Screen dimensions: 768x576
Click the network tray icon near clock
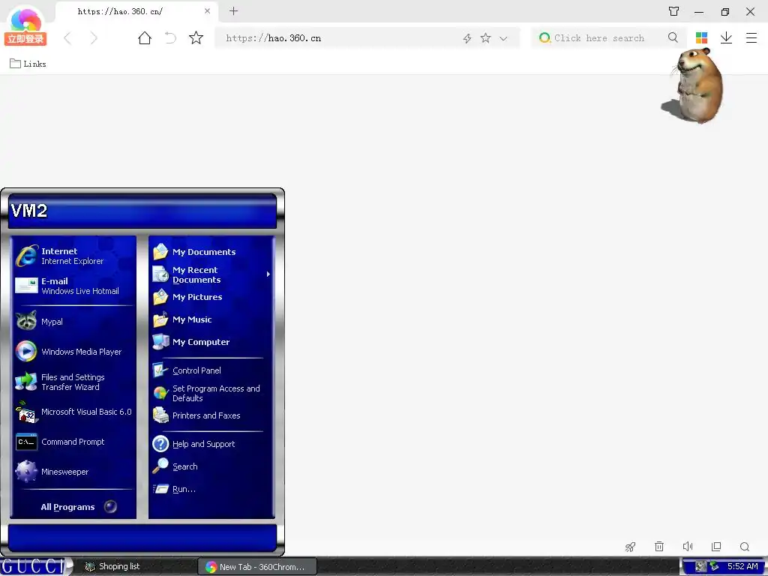[x=714, y=566]
